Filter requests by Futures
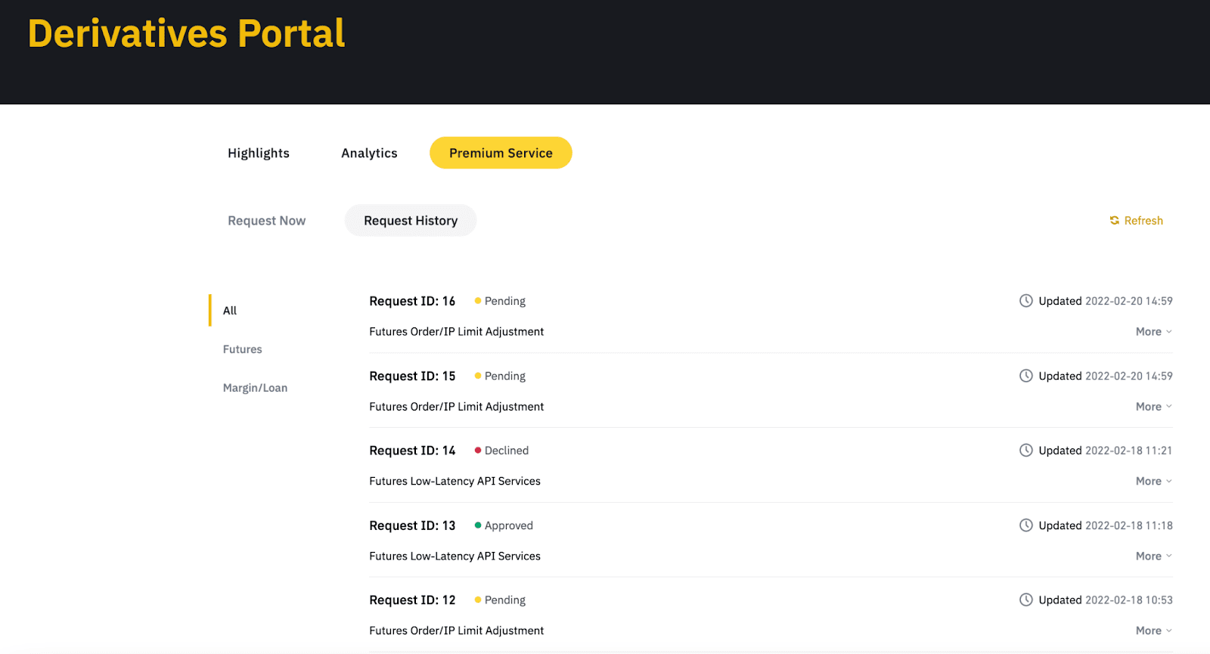The height and width of the screenshot is (654, 1210). 243,349
